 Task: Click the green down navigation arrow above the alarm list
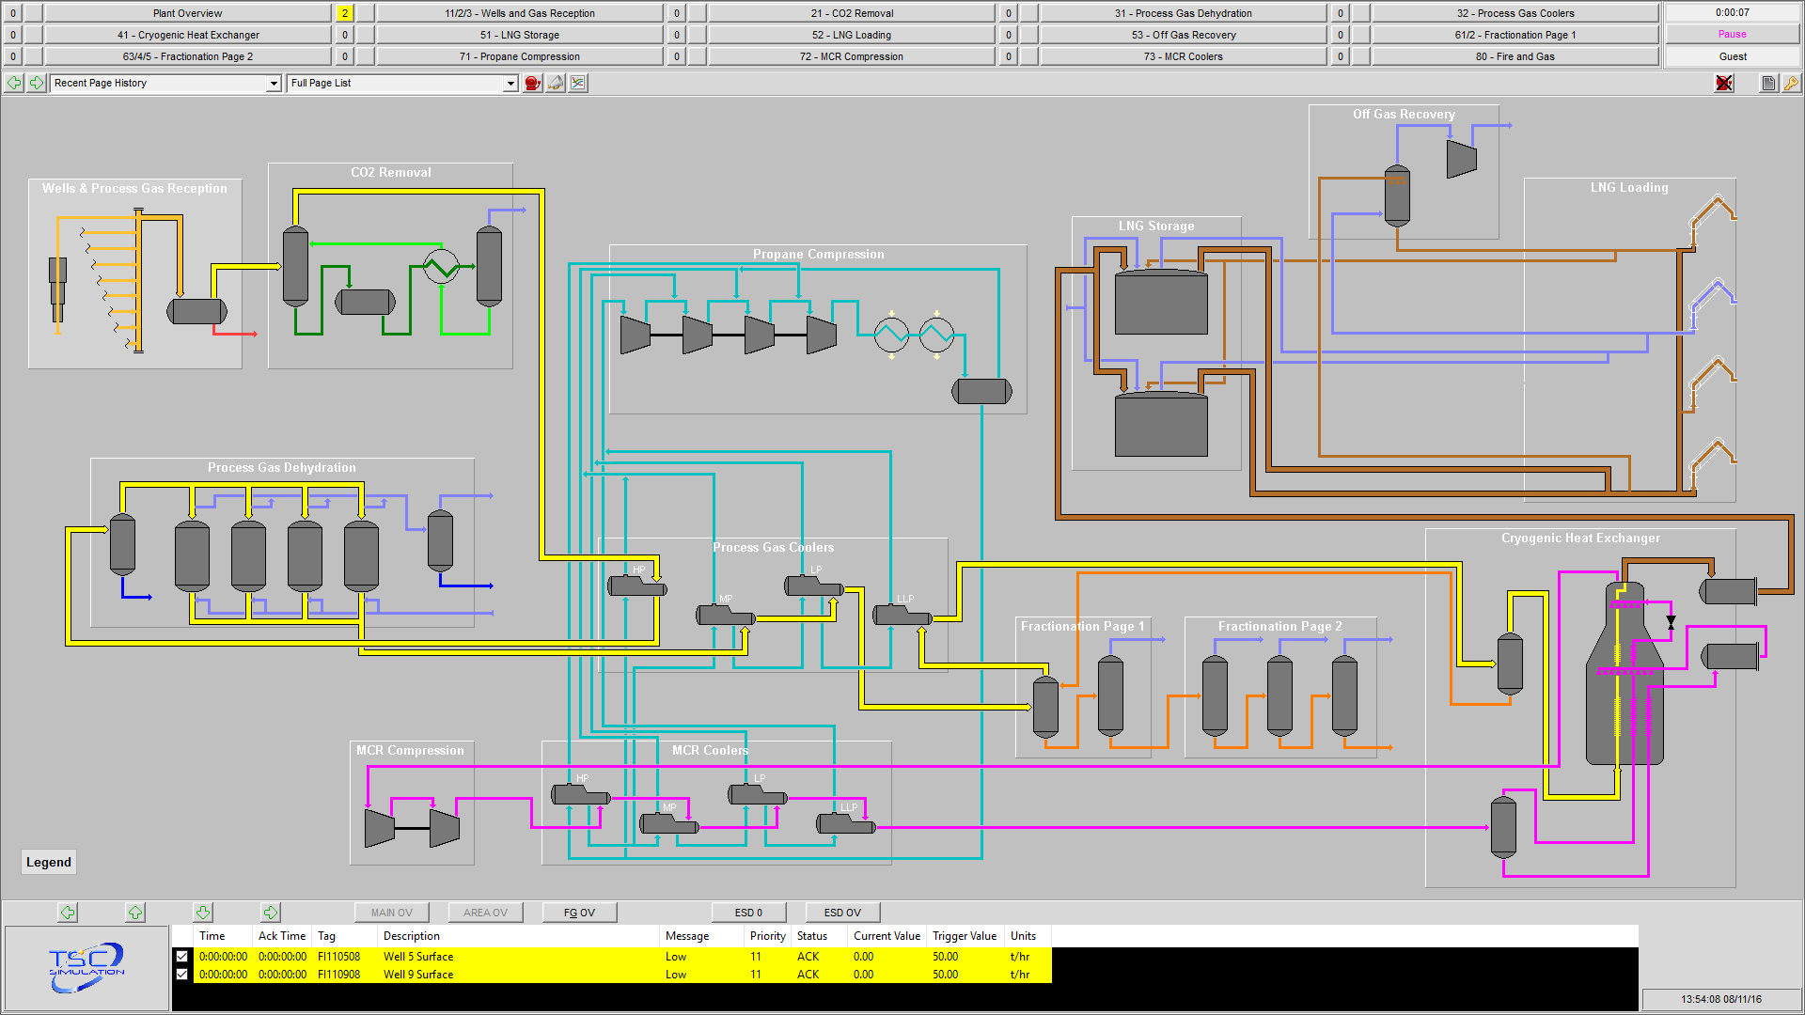tap(203, 913)
